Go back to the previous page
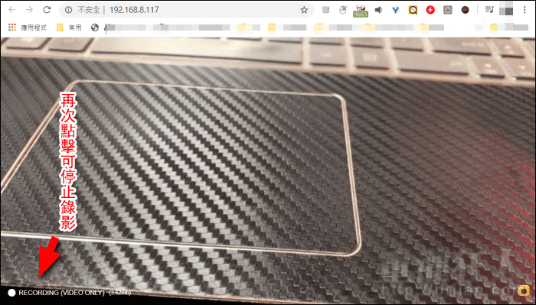The width and height of the screenshot is (536, 305). (12, 10)
